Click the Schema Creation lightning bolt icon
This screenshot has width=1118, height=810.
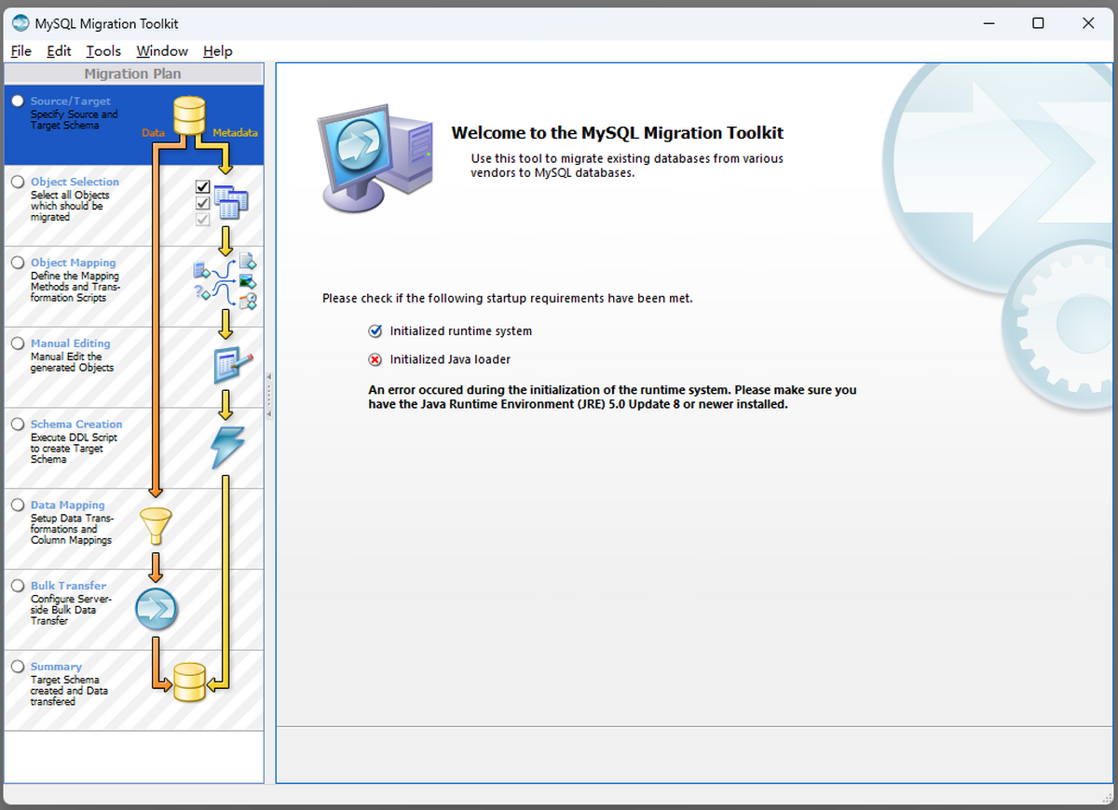point(226,447)
